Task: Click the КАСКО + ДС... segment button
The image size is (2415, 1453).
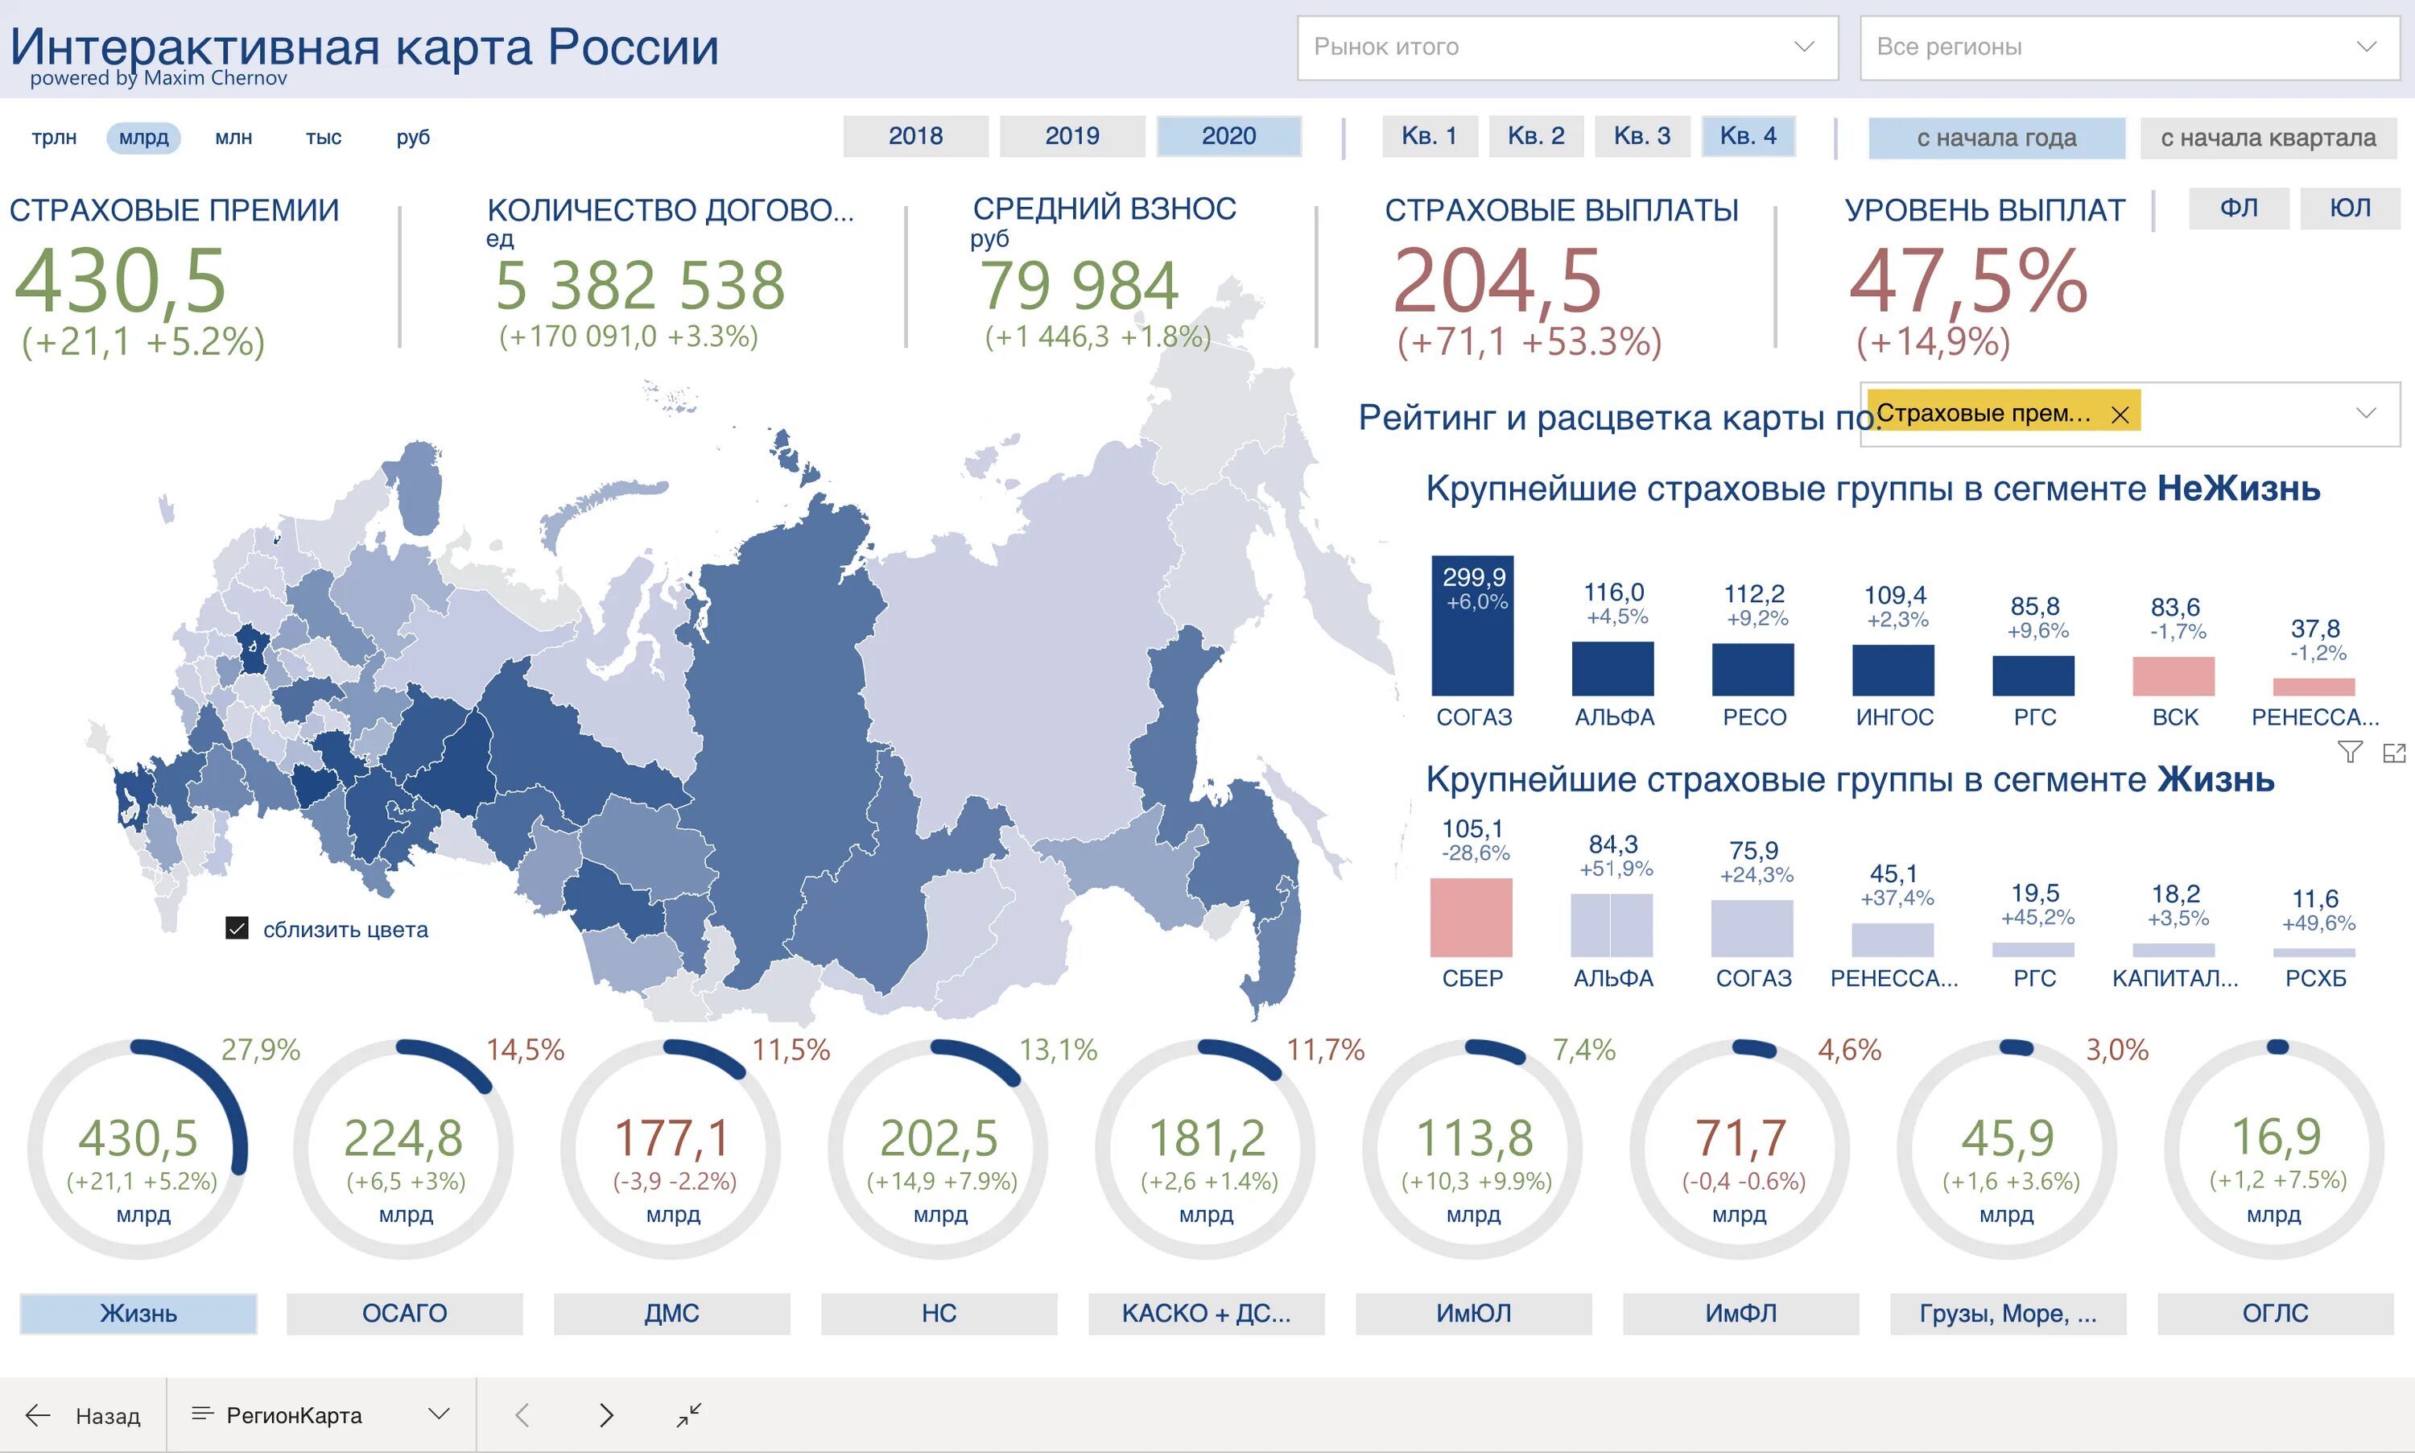Action: (x=1207, y=1314)
